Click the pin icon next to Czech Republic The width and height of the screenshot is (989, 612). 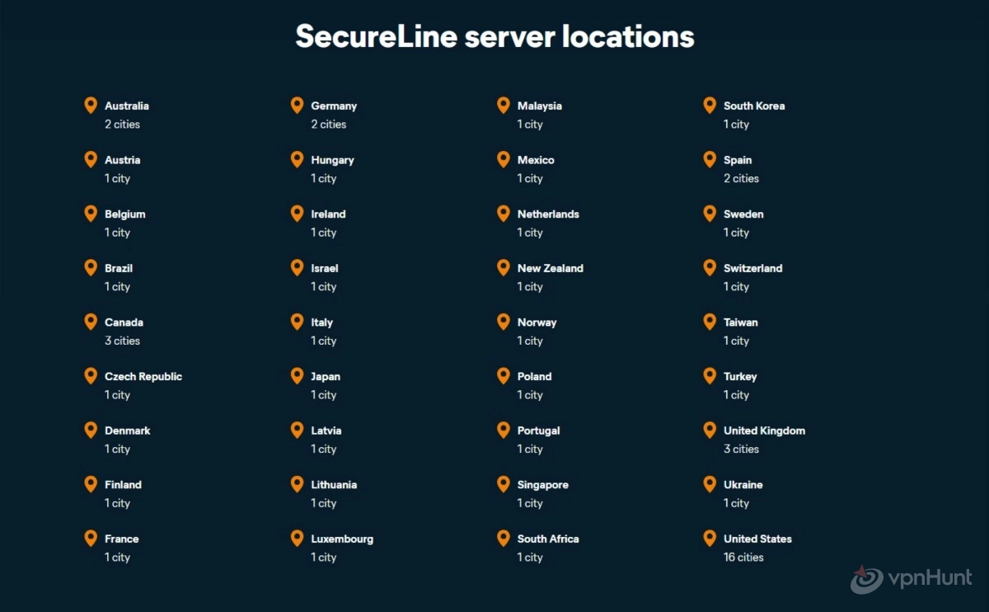pos(91,376)
